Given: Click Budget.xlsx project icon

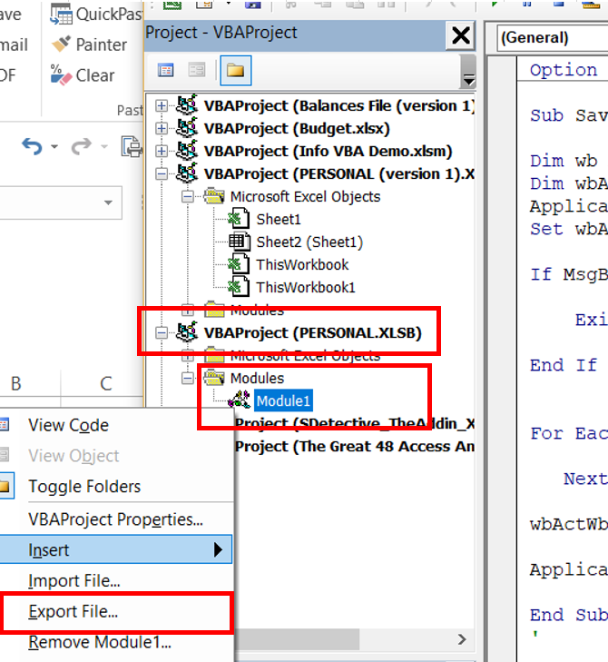Looking at the screenshot, I should click(187, 127).
